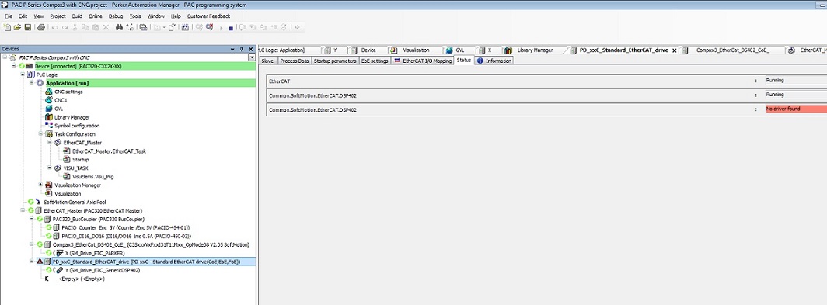The height and width of the screenshot is (305, 827).
Task: Collapse the PD_xxC_Standard_EtherCAT_drive node
Action: (x=32, y=262)
